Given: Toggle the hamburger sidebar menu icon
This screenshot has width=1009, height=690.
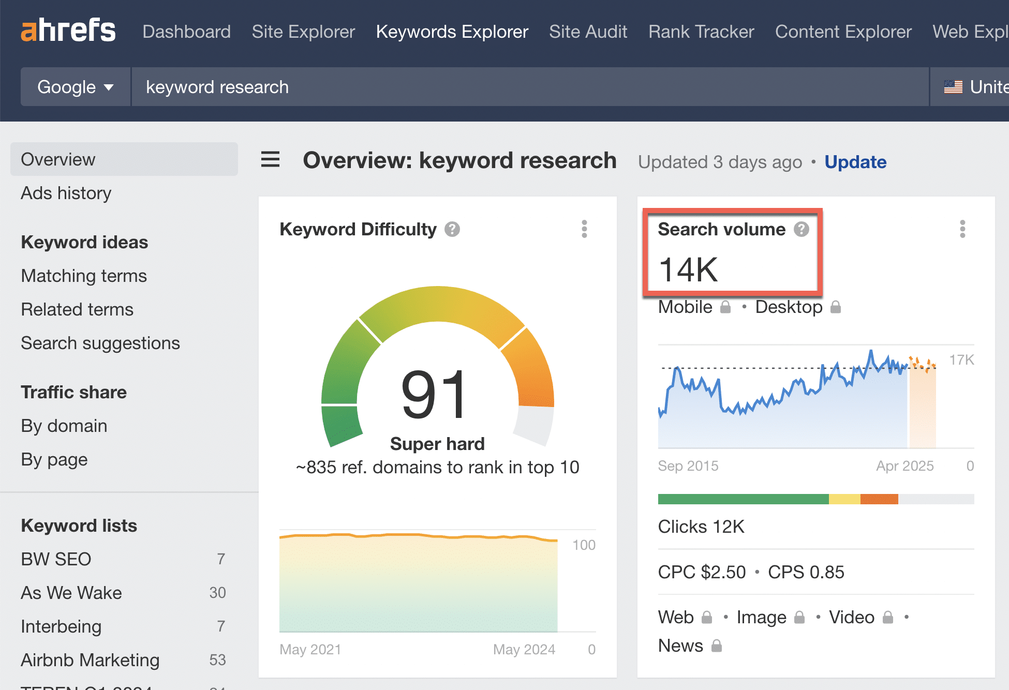Looking at the screenshot, I should (x=270, y=159).
